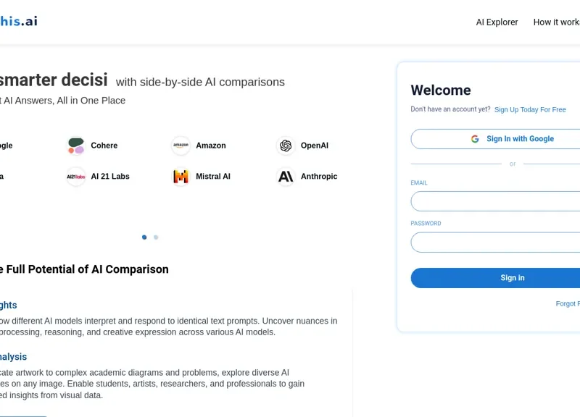Click the Anthropic provider name
This screenshot has width=580, height=417.
[x=319, y=177]
